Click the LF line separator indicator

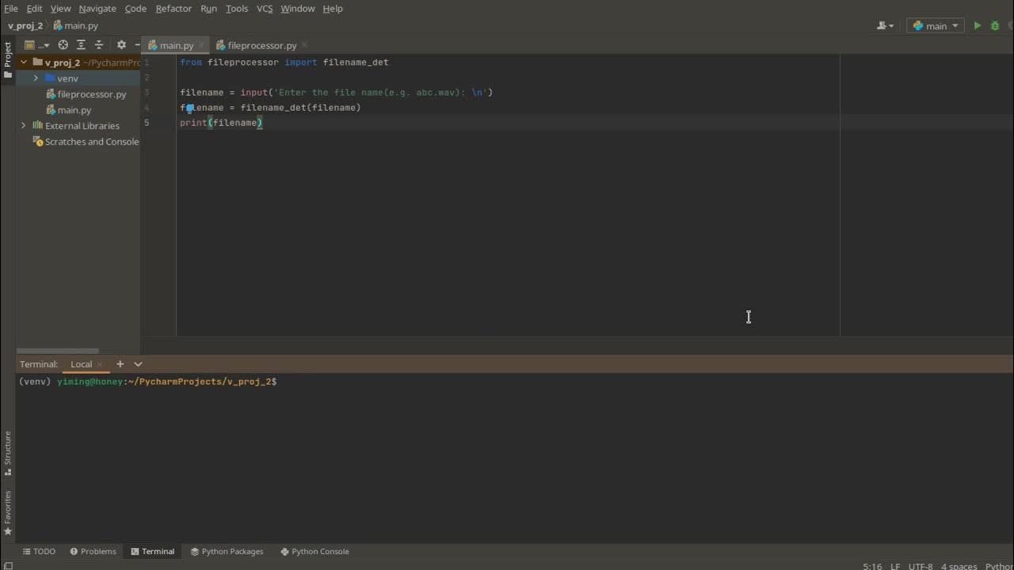(x=895, y=566)
